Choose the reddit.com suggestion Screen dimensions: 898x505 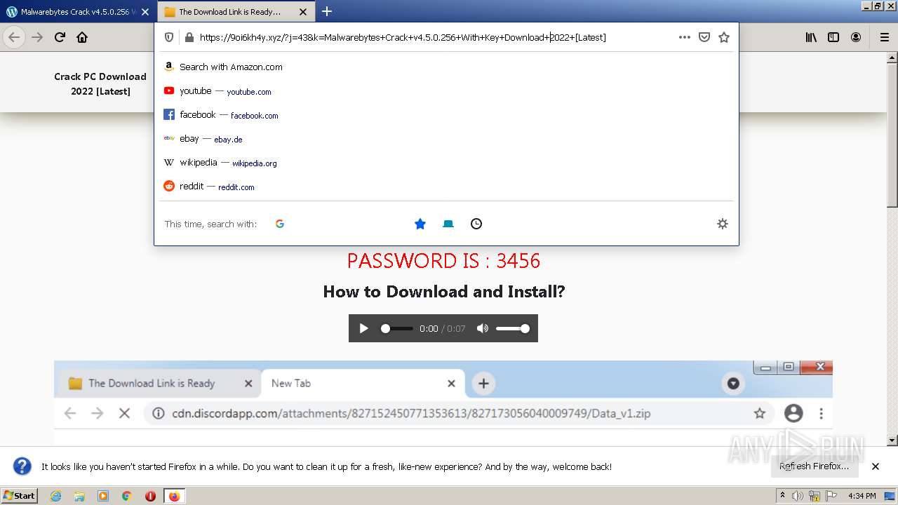[x=446, y=186]
